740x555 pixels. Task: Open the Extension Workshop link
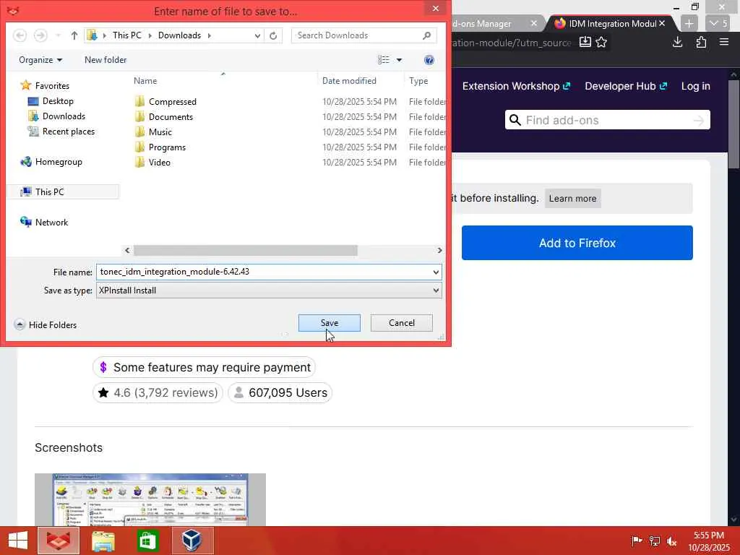tap(516, 86)
